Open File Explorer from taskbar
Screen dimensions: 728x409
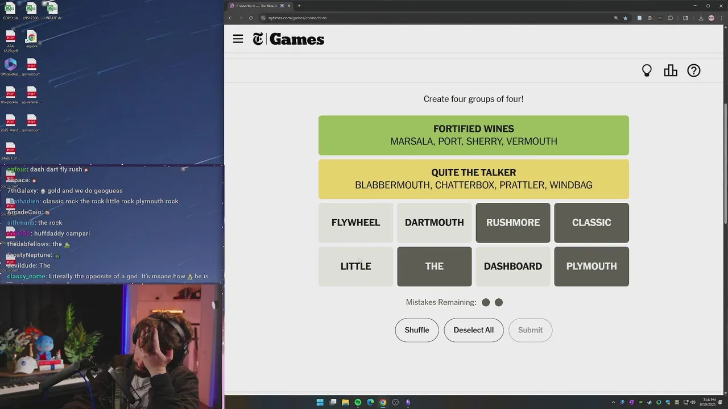(345, 402)
